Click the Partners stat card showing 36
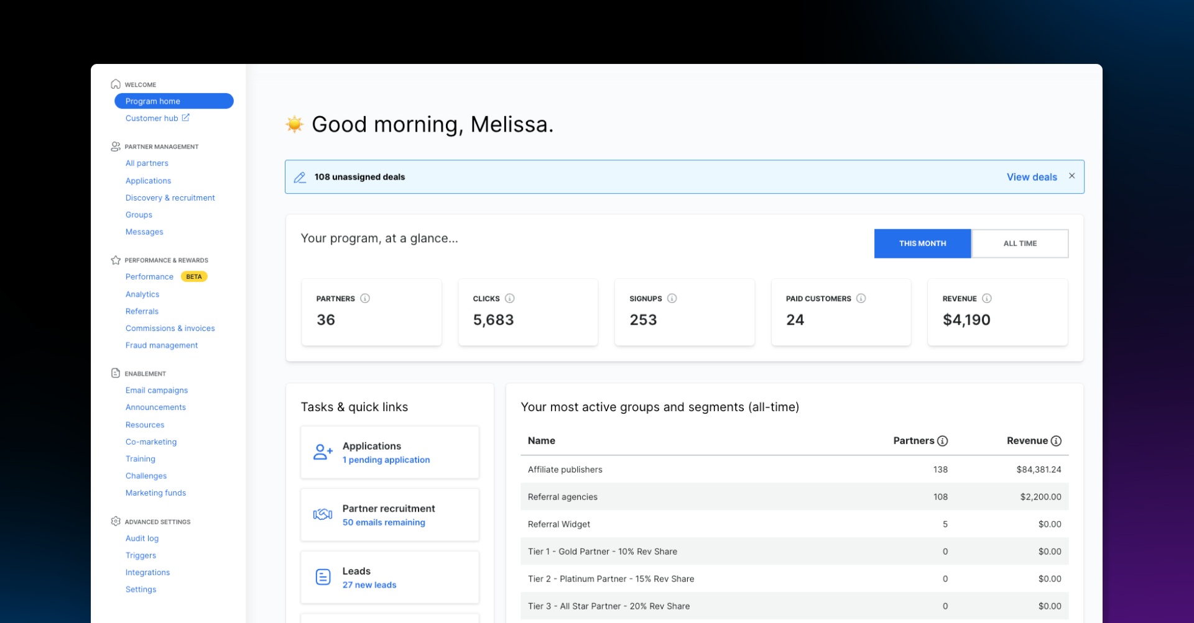The image size is (1194, 623). 371,312
